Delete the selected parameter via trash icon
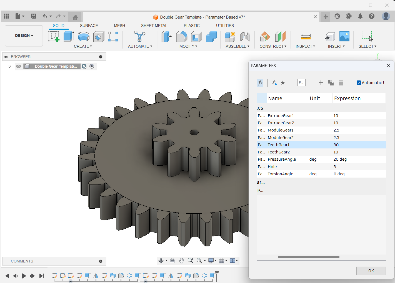This screenshot has width=395, height=283. 341,82
